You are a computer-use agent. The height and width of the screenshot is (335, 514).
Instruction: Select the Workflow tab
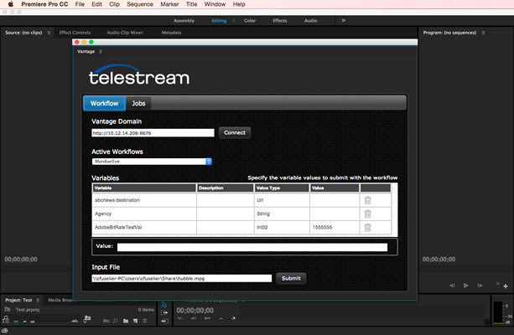tap(104, 104)
